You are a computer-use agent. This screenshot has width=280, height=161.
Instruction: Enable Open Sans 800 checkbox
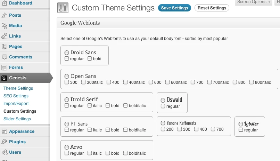click(235, 82)
